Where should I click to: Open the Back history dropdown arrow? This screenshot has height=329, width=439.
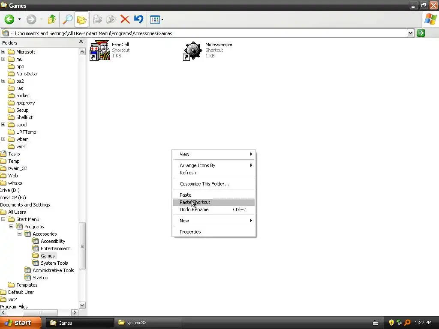19,19
